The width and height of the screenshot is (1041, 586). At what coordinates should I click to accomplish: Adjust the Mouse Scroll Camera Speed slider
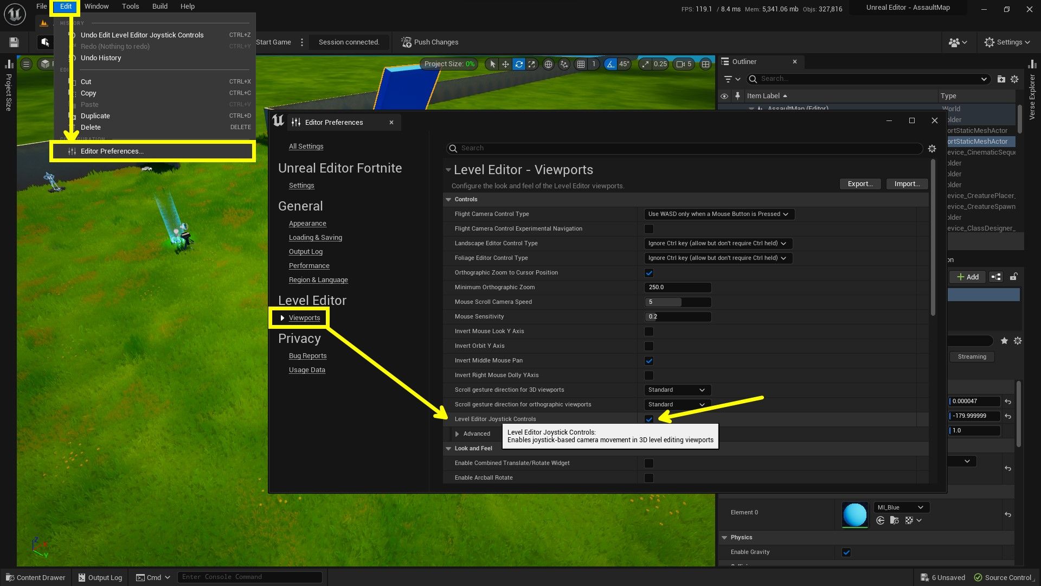[678, 302]
